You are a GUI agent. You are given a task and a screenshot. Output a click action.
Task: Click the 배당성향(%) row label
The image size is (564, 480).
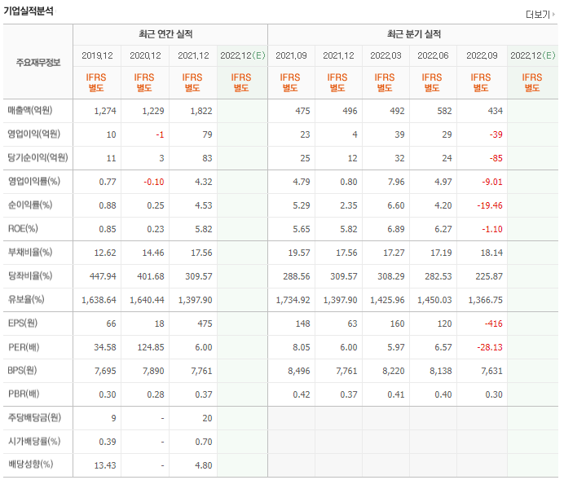click(x=31, y=465)
